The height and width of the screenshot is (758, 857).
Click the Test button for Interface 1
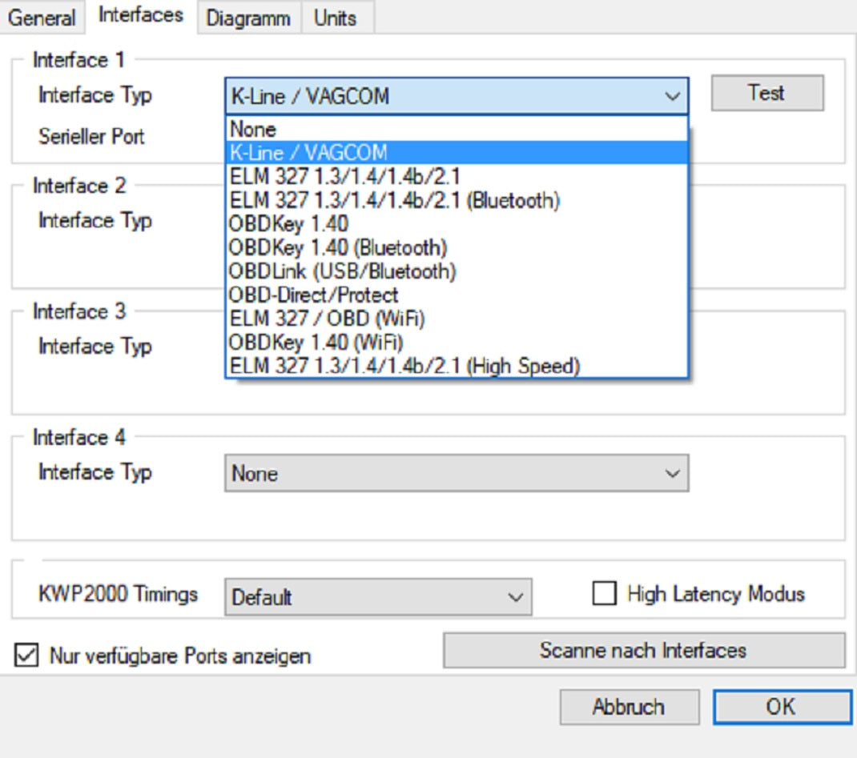tap(766, 93)
